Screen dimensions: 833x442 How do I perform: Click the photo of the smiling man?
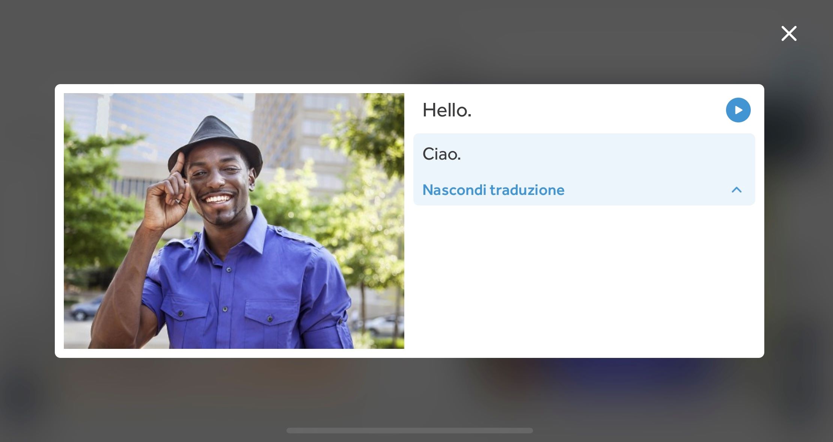click(x=233, y=221)
